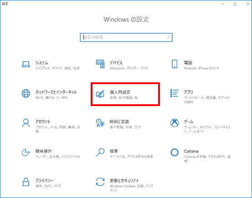252x198 pixels.
Task: Open the 検索 magnifier icon
Action: (x=100, y=152)
